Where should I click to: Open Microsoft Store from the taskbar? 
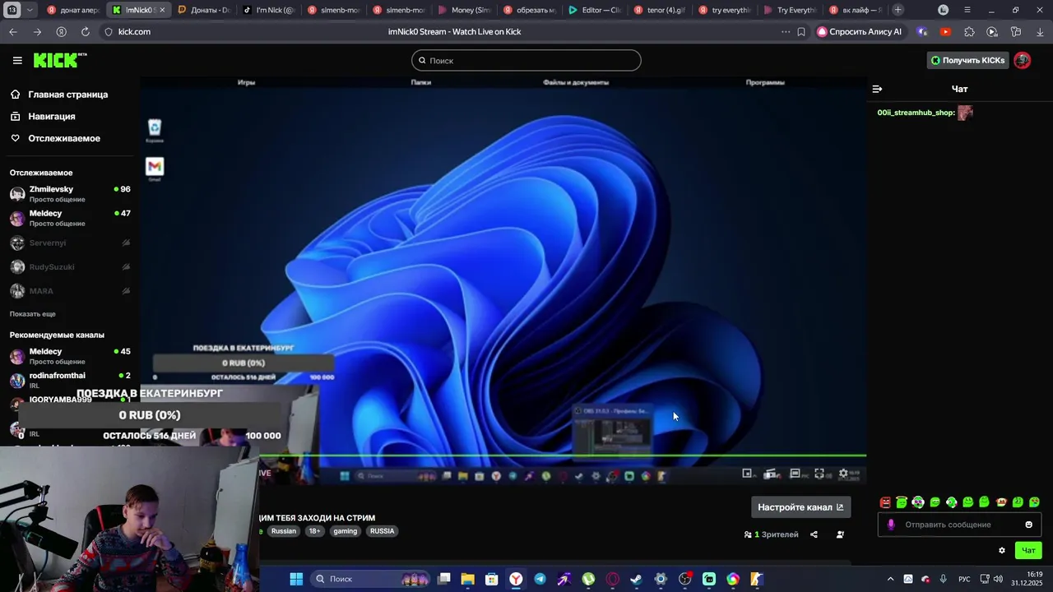[x=492, y=579]
